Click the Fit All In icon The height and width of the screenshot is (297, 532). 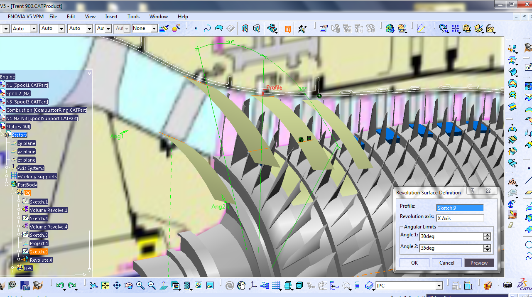105,285
